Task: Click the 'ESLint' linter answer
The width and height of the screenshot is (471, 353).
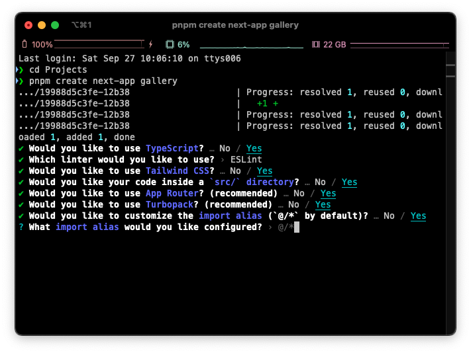Action: [246, 159]
